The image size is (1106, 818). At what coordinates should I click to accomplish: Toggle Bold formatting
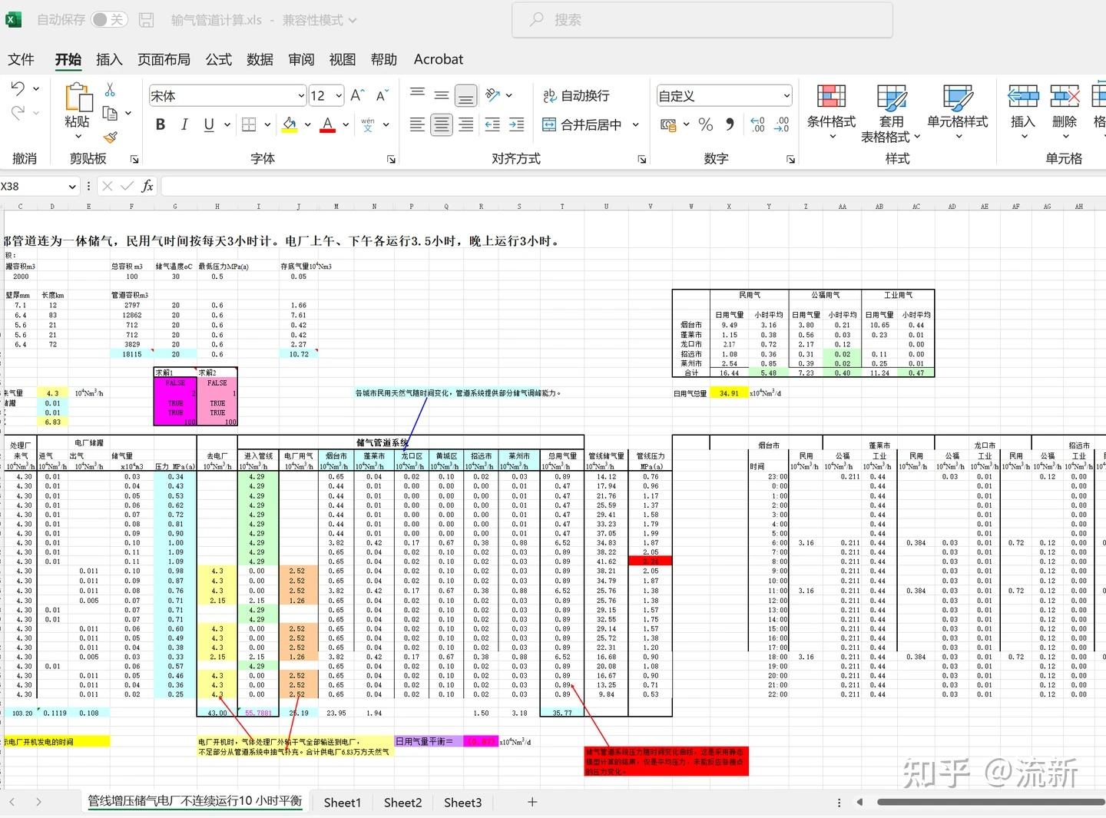[x=161, y=124]
